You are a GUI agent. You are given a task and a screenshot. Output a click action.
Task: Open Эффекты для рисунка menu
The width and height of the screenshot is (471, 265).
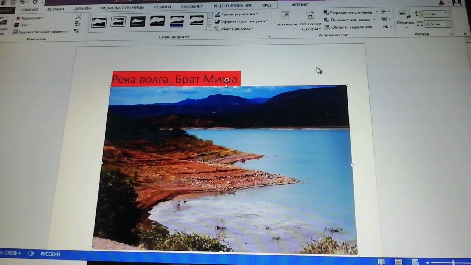[x=241, y=21]
